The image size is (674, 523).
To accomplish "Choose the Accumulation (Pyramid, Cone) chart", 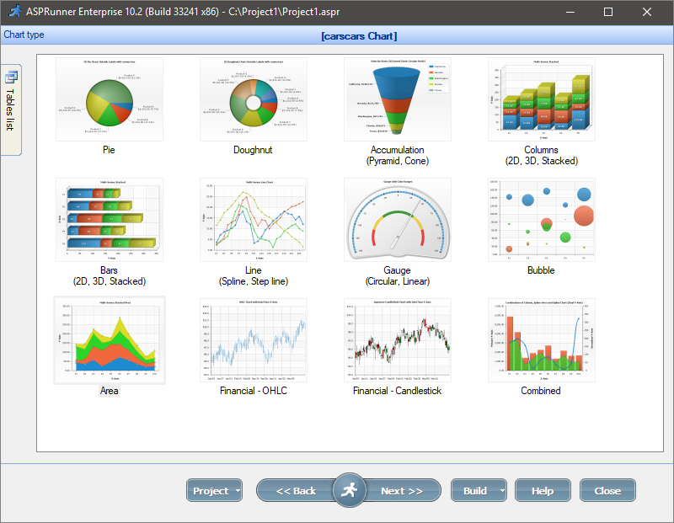I will click(x=397, y=98).
